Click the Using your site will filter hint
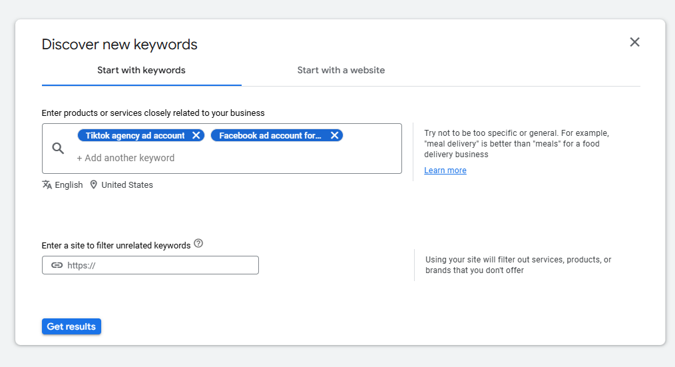 pos(519,265)
